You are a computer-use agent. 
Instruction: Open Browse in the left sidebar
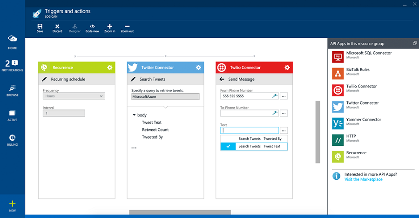pyautogui.click(x=12, y=90)
